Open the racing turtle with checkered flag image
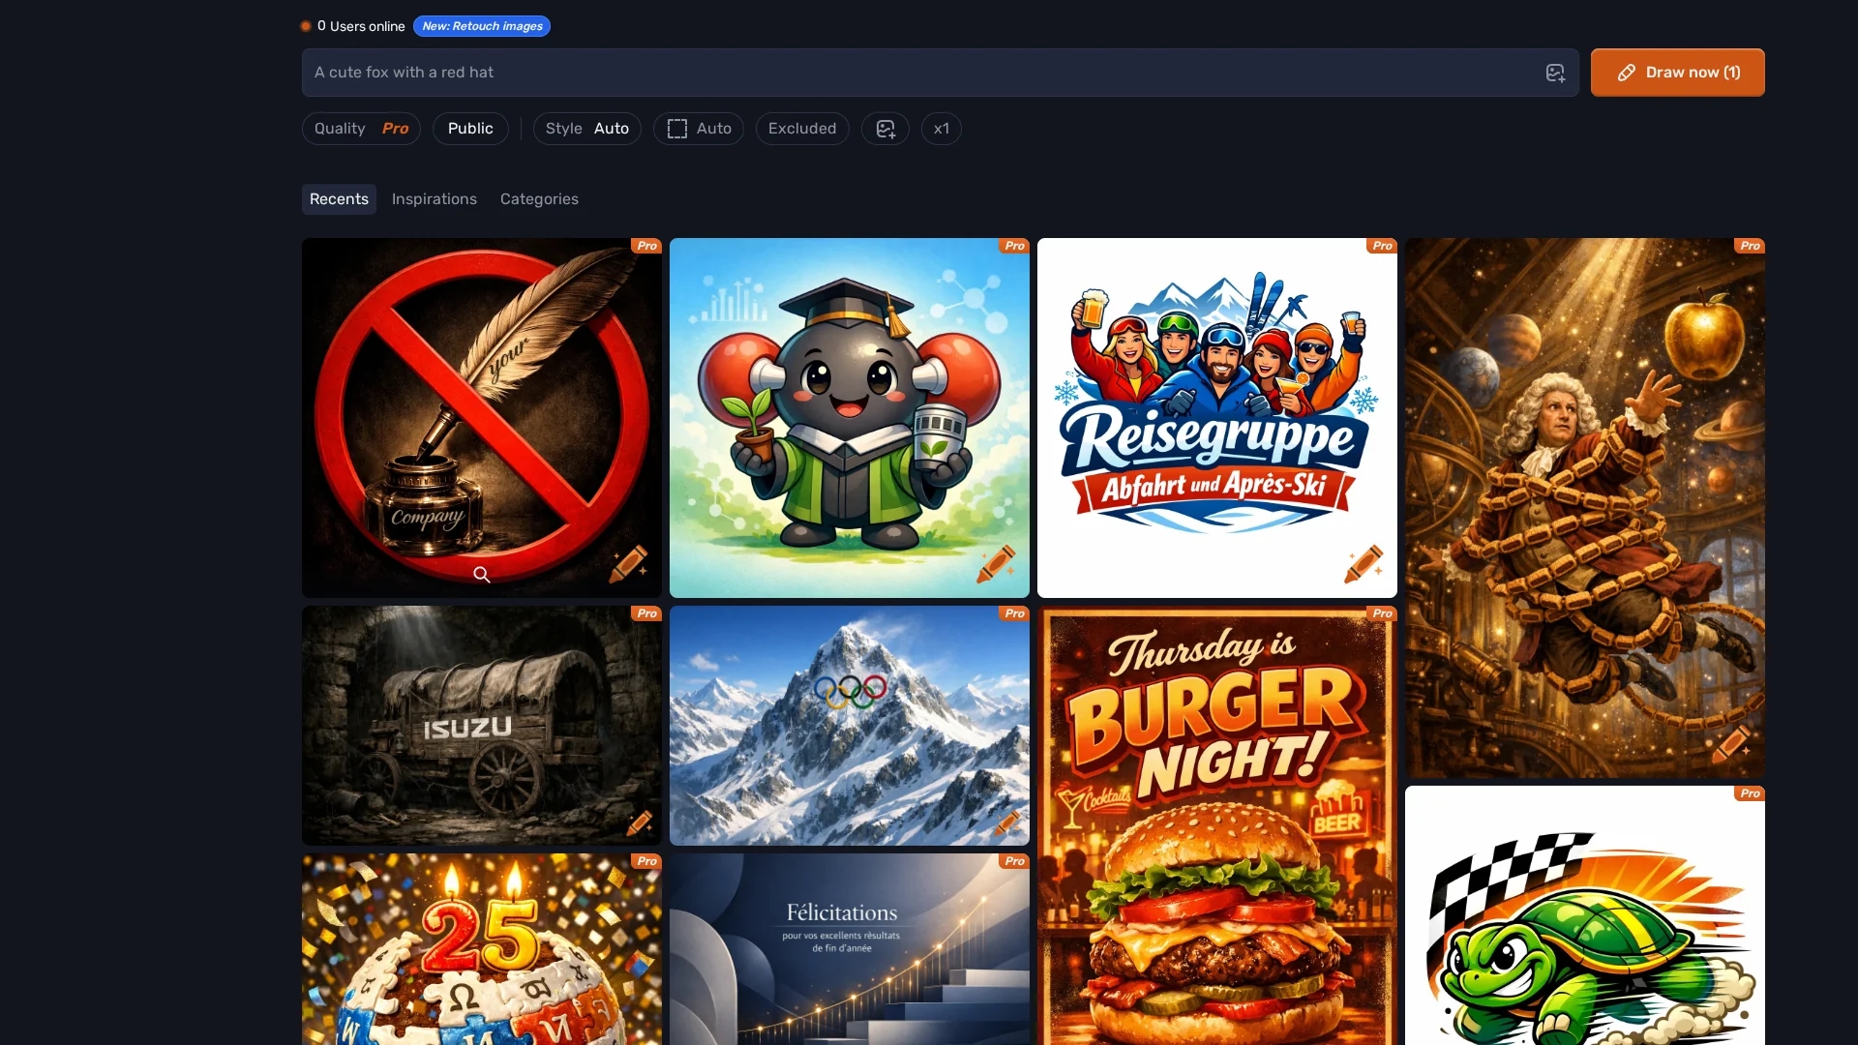1858x1045 pixels. (x=1585, y=915)
